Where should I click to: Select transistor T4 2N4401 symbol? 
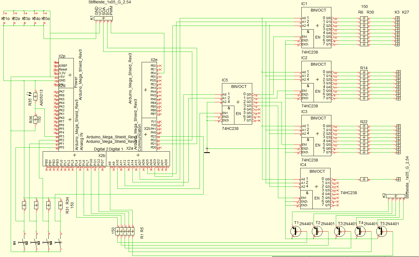pyautogui.click(x=360, y=231)
